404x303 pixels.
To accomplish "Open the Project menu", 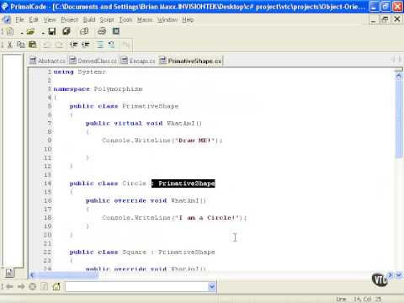I will pos(69,19).
